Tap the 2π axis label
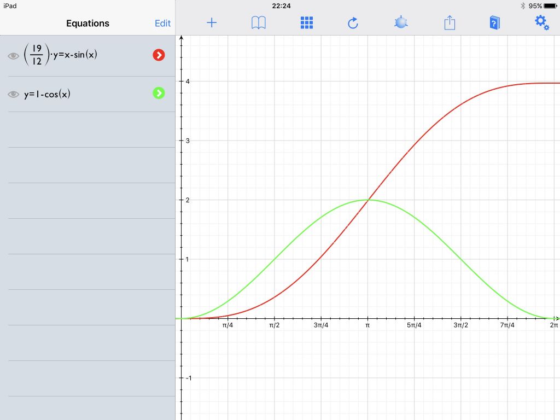The image size is (560, 420). 554,325
